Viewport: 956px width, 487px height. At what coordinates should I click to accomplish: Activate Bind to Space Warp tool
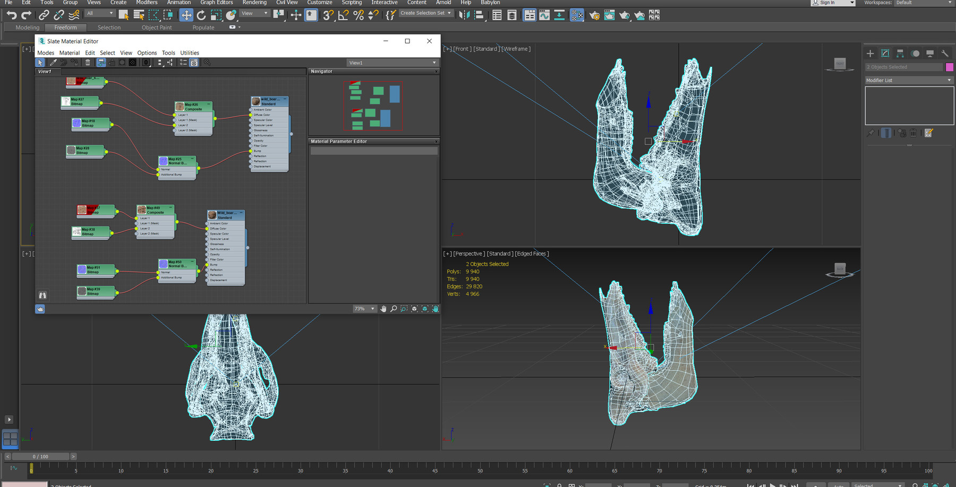(74, 15)
